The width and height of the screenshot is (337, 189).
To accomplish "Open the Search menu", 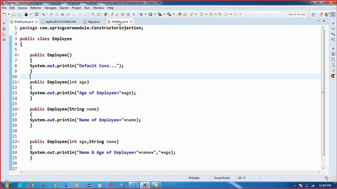I will 64,8.
